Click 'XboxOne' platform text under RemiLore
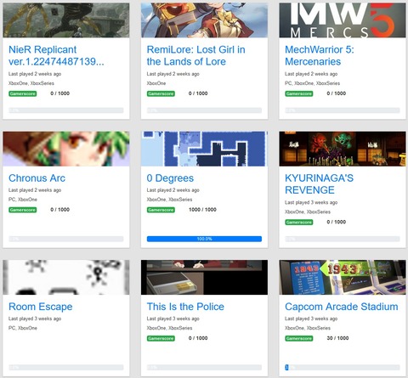 pyautogui.click(x=156, y=83)
